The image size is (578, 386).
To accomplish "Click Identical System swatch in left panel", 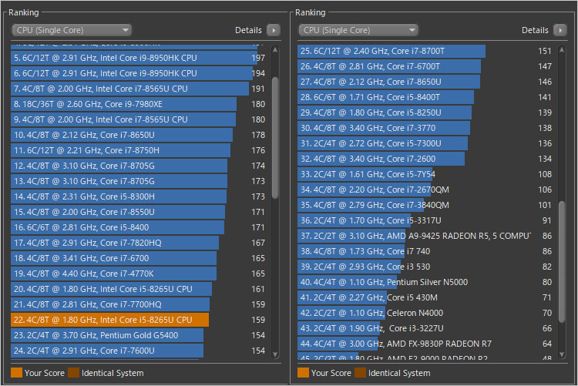I will [x=73, y=373].
